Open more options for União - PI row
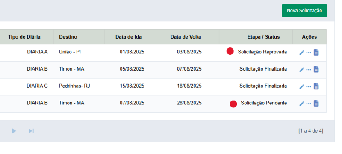 [309, 53]
